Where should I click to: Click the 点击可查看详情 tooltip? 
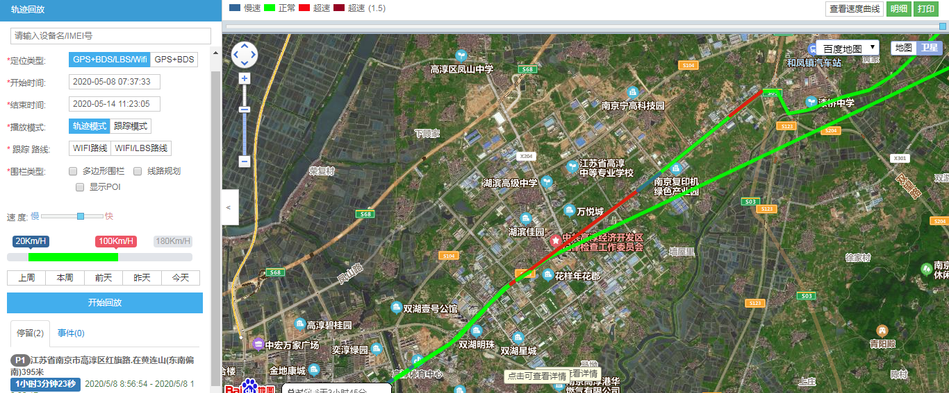pos(538,376)
